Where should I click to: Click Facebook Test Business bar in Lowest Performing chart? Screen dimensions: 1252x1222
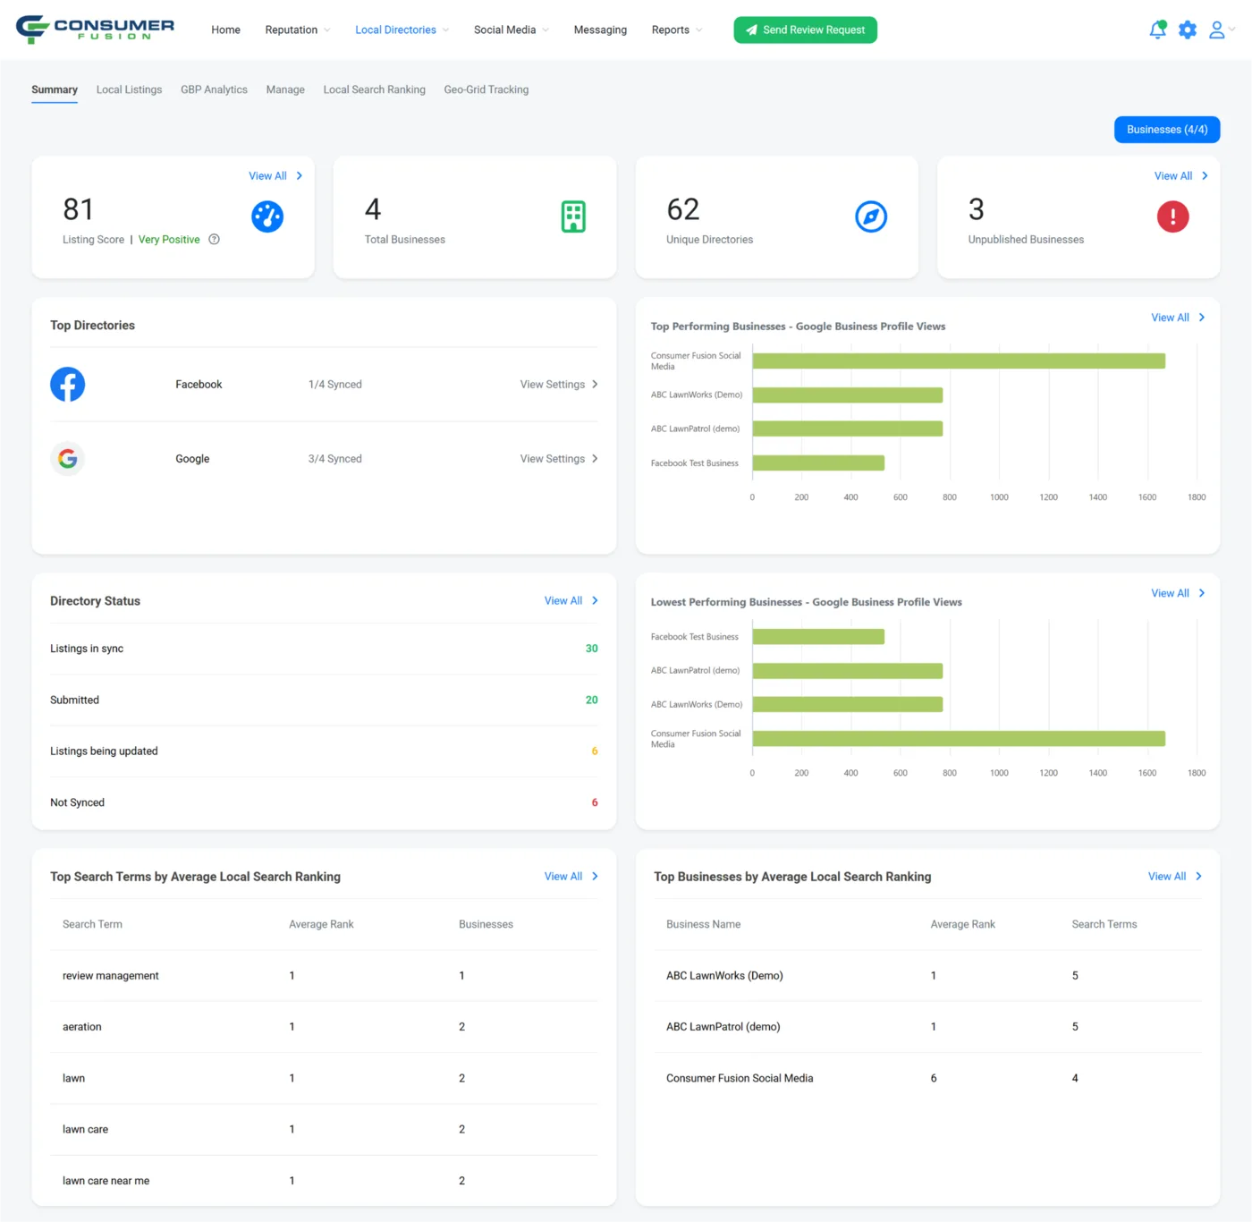coord(818,637)
